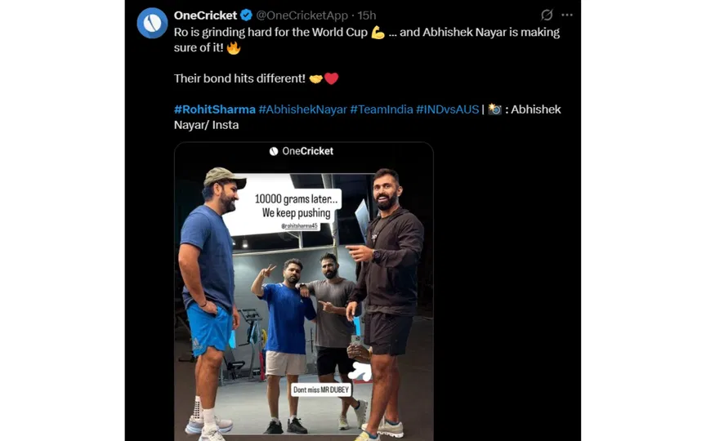Image resolution: width=706 pixels, height=441 pixels.
Task: Click the OneCricket profile avatar
Action: pos(152,23)
